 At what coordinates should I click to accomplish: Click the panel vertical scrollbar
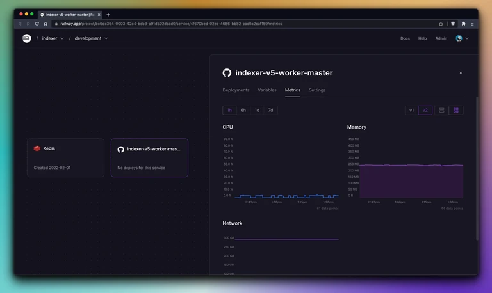477,169
